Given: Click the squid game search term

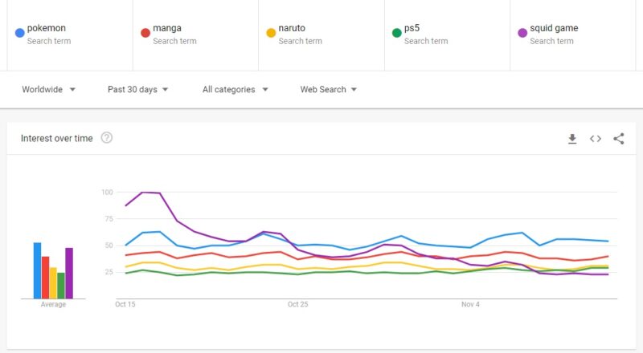Looking at the screenshot, I should (x=554, y=28).
